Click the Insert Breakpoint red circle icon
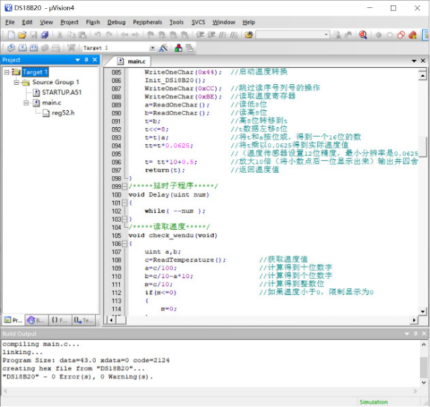 click(378, 35)
